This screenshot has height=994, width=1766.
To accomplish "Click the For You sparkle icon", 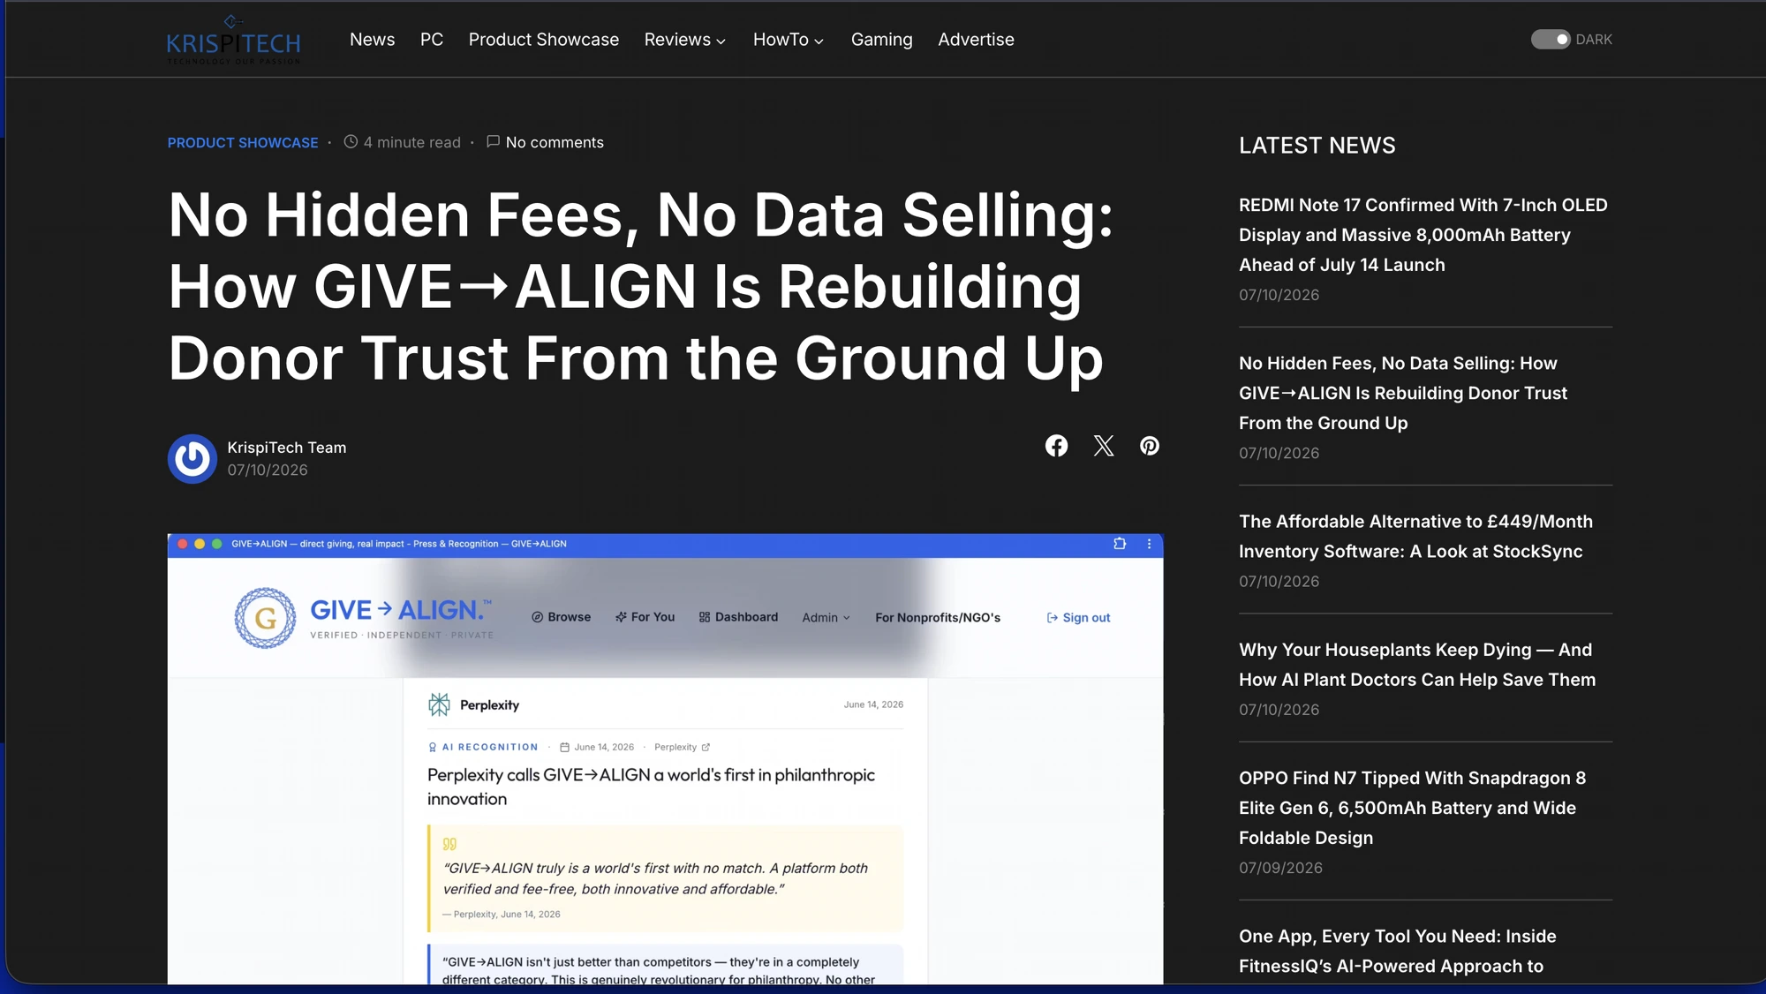I will point(621,617).
